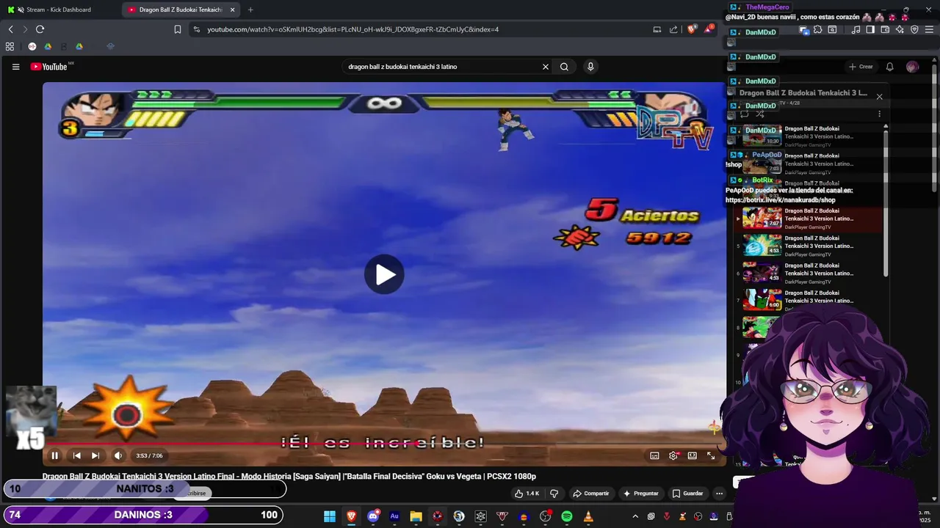
Task: Click the Crear button
Action: pyautogui.click(x=861, y=67)
